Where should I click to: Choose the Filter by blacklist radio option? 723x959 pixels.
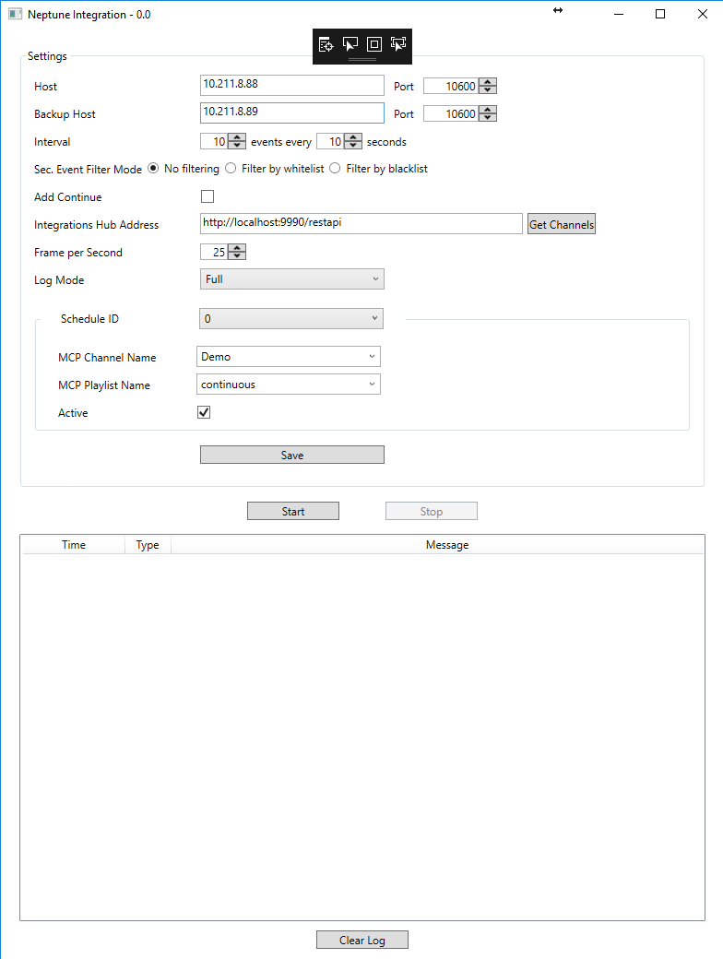point(335,169)
